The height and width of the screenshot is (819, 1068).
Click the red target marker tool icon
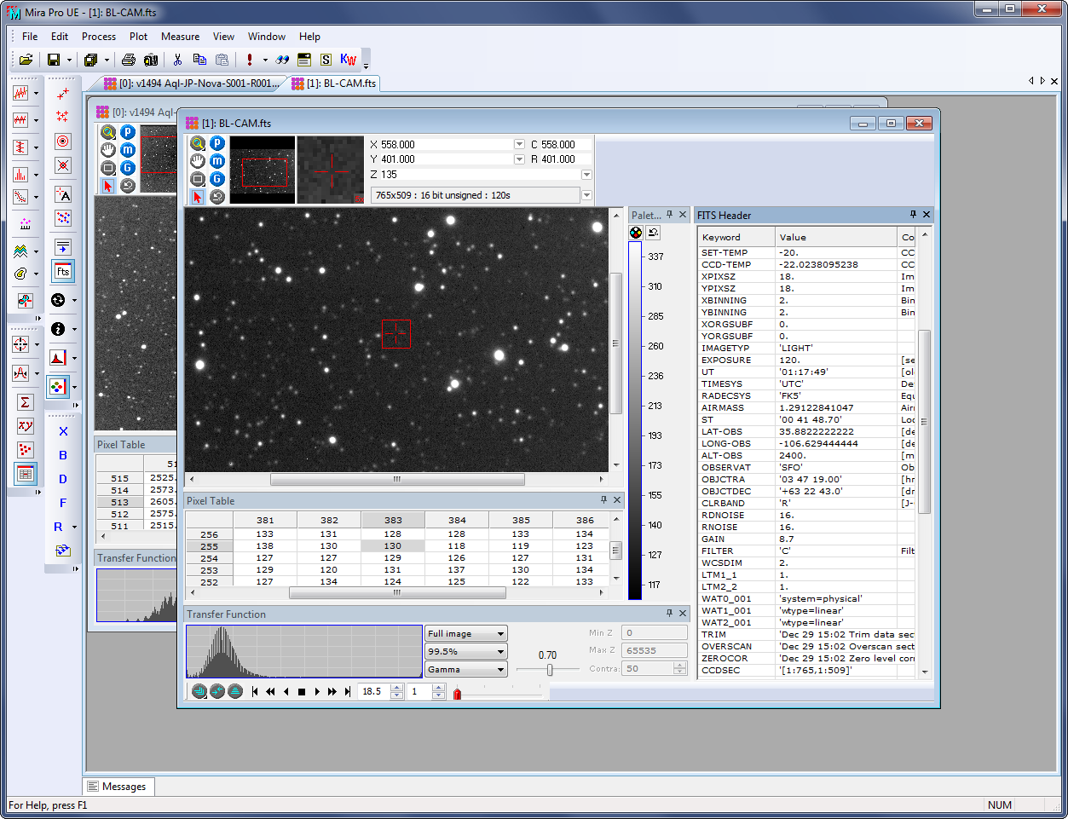tap(63, 141)
